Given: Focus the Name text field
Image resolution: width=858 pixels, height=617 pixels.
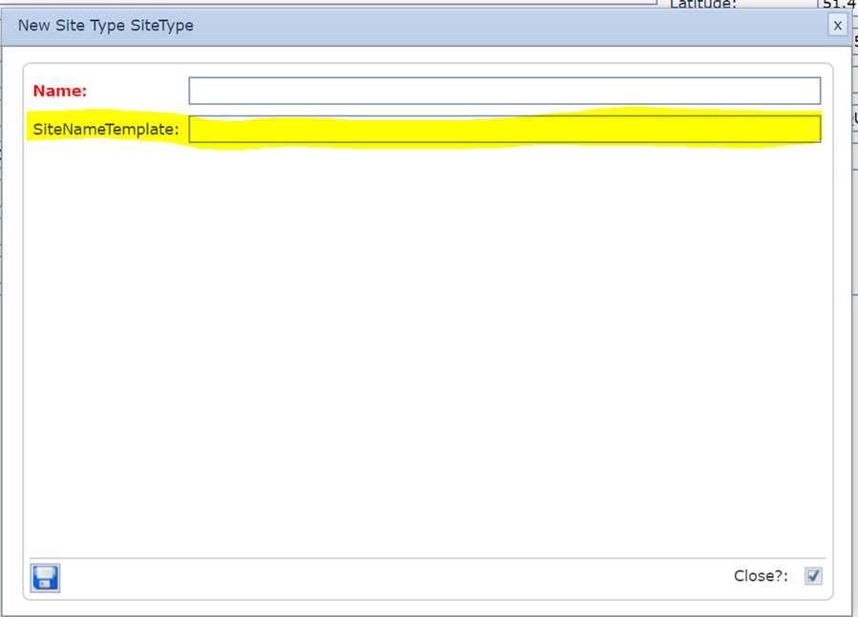Looking at the screenshot, I should [504, 91].
